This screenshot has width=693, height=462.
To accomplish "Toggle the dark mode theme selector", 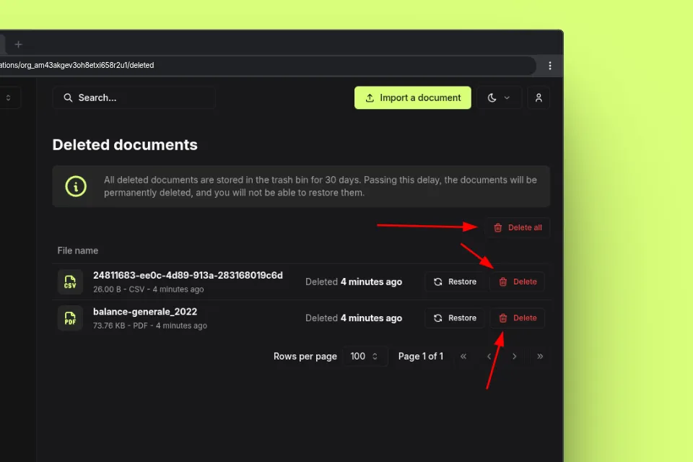I will pyautogui.click(x=499, y=98).
